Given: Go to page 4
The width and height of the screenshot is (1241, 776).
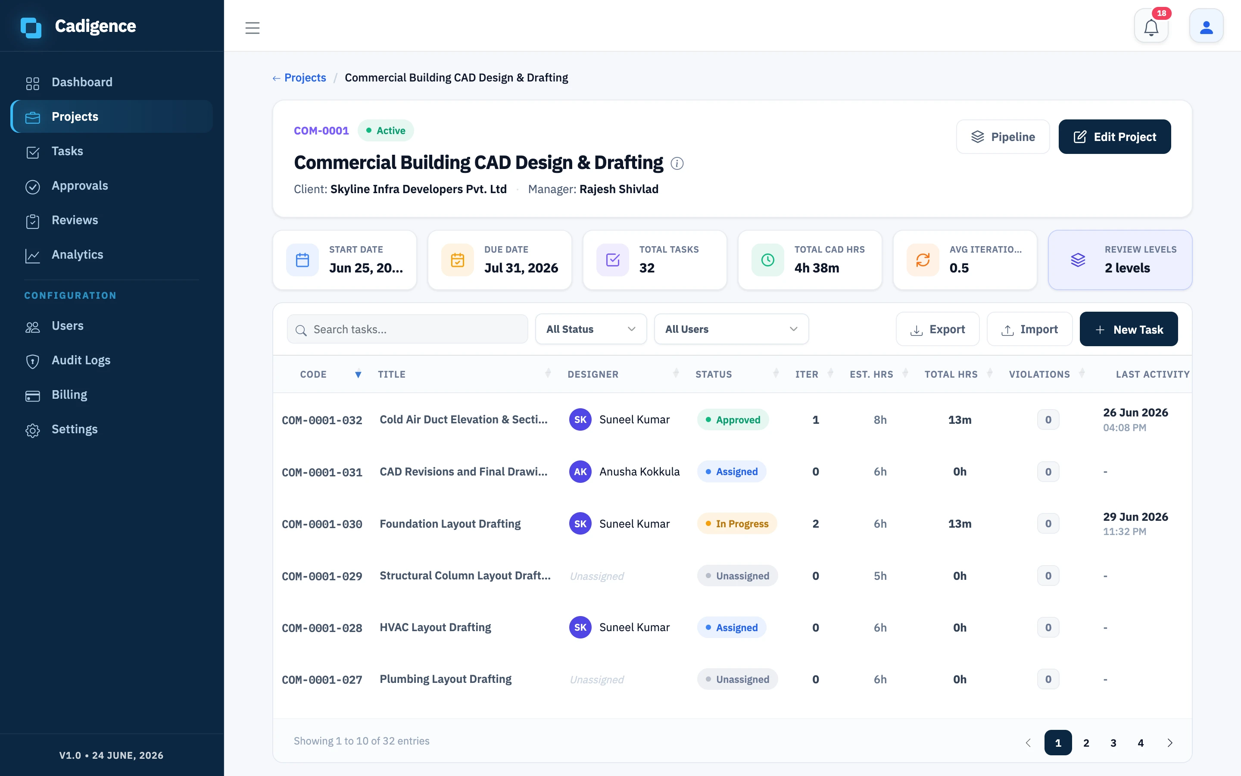Looking at the screenshot, I should coord(1141,743).
